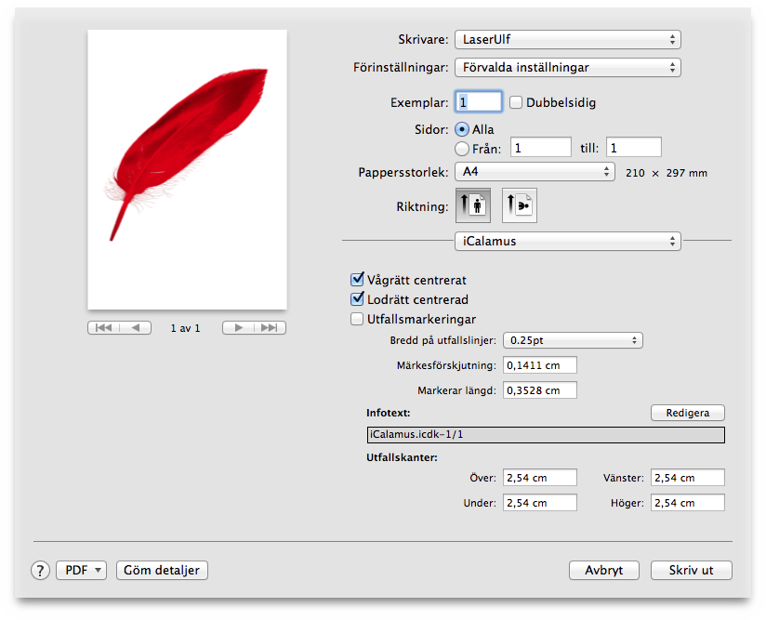
Task: Click the Höger bleed margin field
Action: (x=687, y=502)
